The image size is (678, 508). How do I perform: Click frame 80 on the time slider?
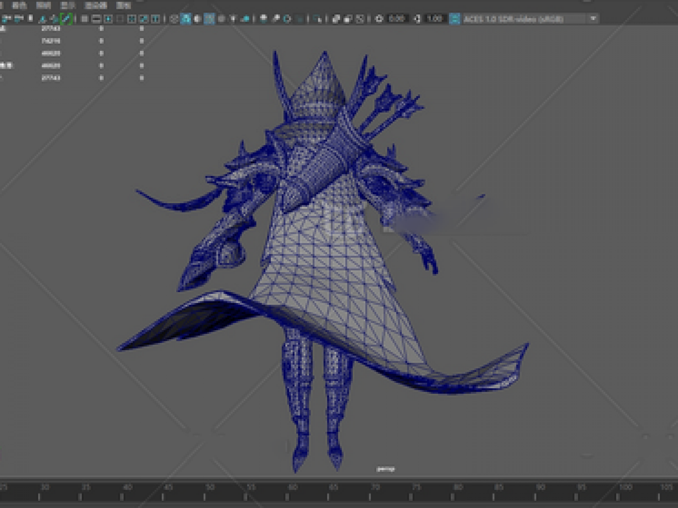point(458,487)
